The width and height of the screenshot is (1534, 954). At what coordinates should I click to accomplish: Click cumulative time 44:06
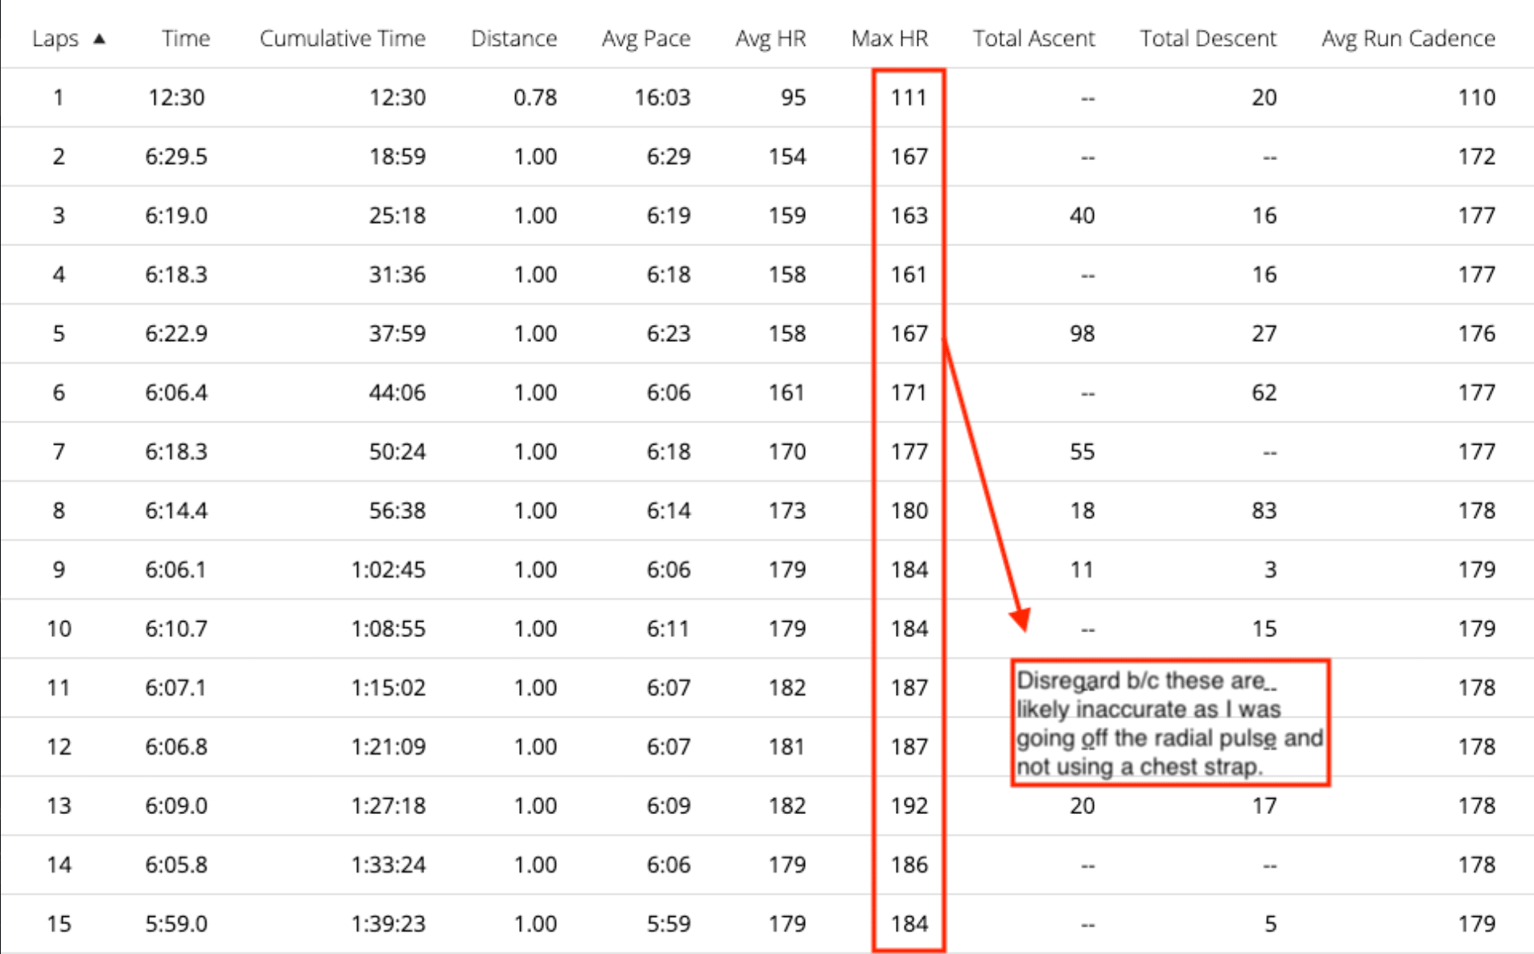pos(398,393)
